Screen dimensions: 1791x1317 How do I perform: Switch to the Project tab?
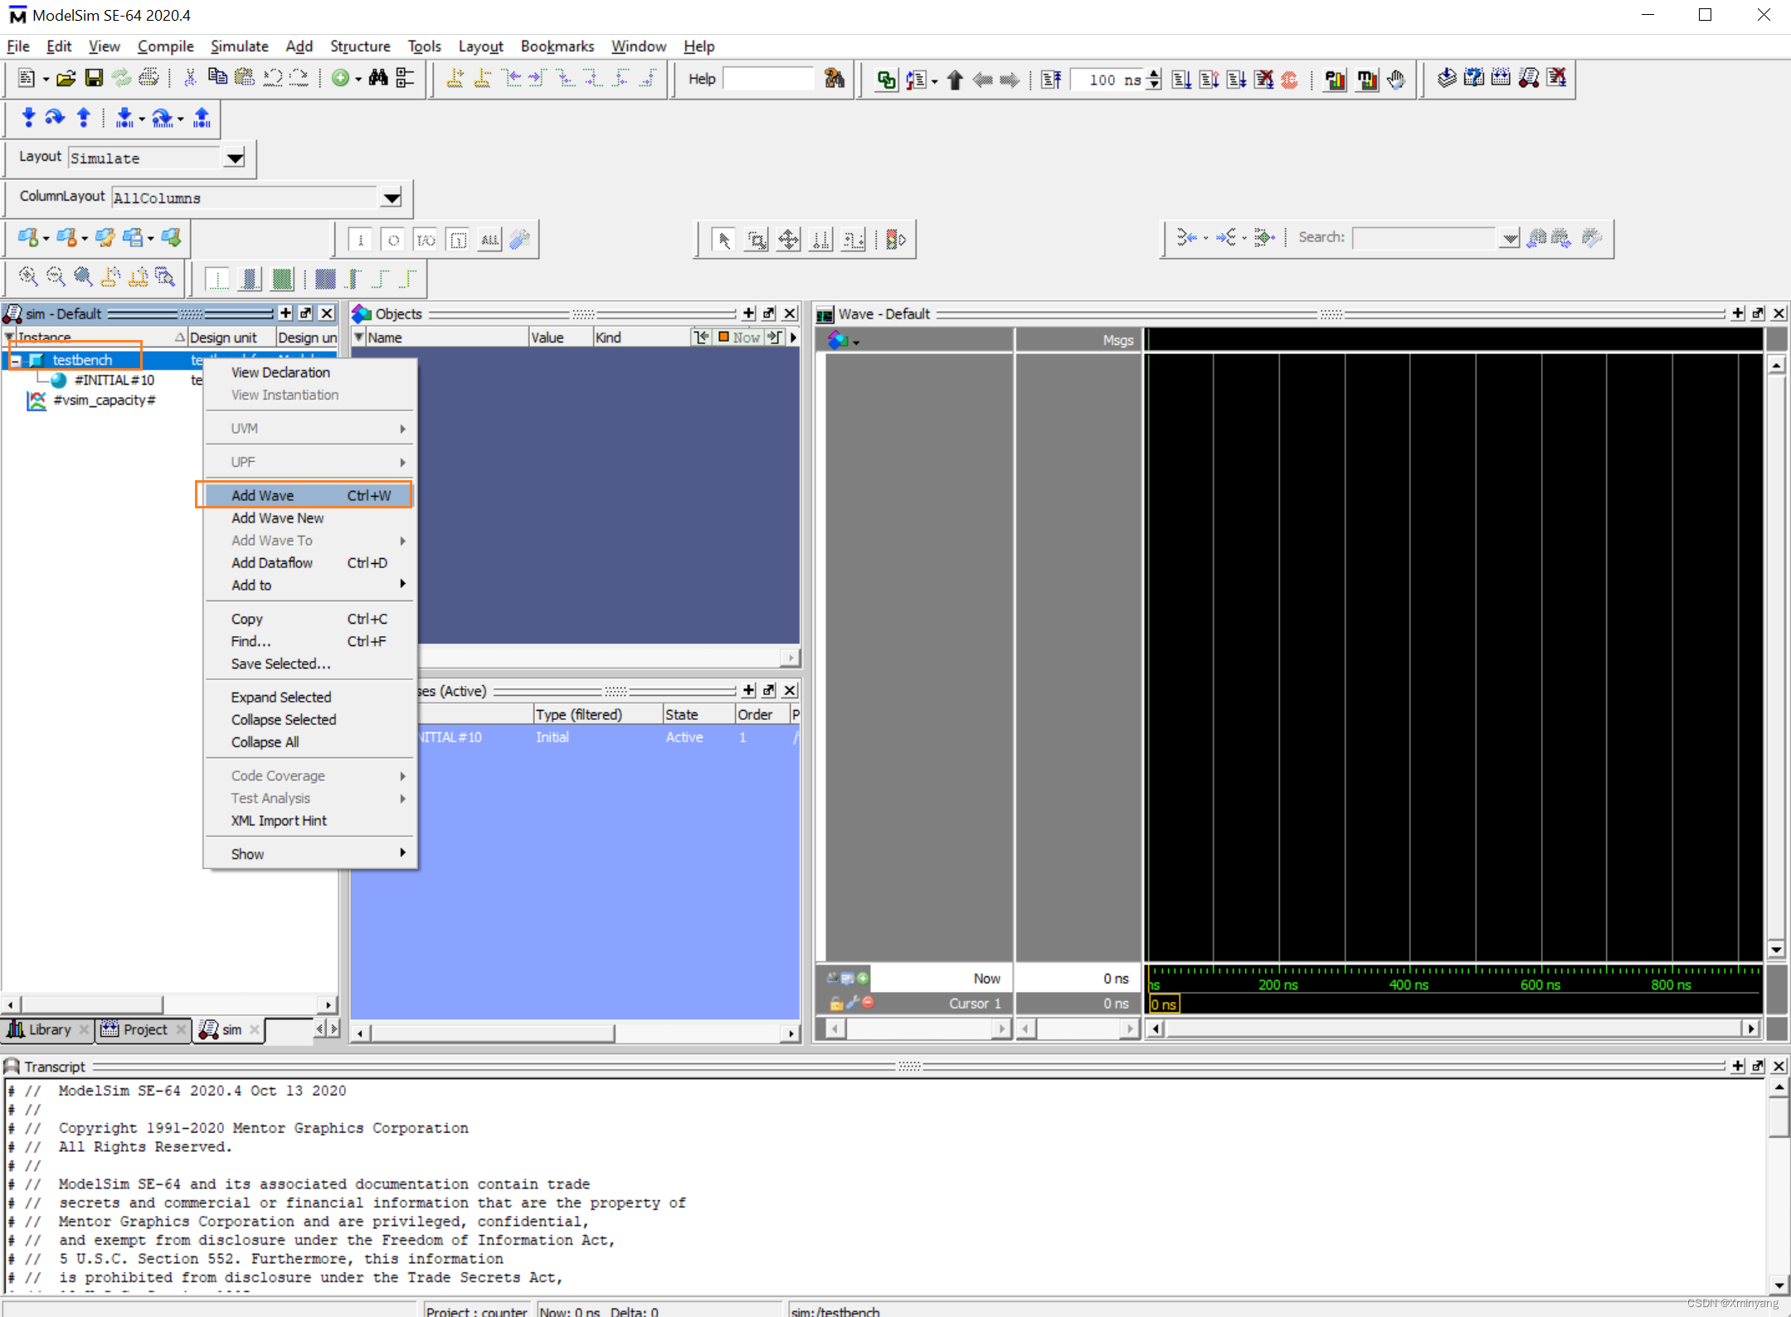tap(144, 1029)
